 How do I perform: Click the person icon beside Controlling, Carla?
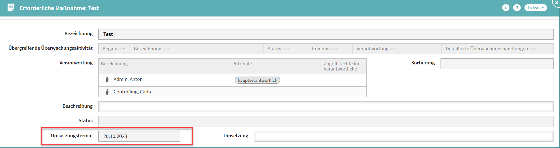(x=107, y=92)
